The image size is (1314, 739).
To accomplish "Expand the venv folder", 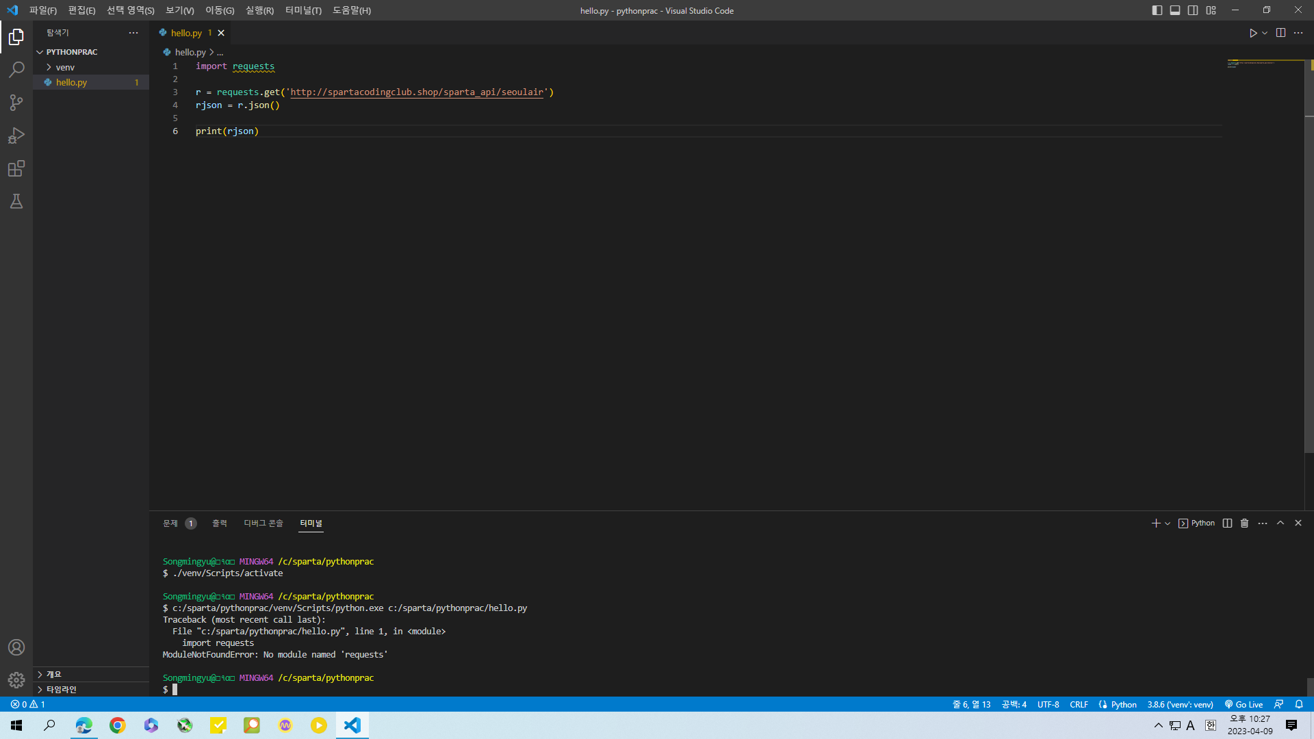I will [91, 67].
